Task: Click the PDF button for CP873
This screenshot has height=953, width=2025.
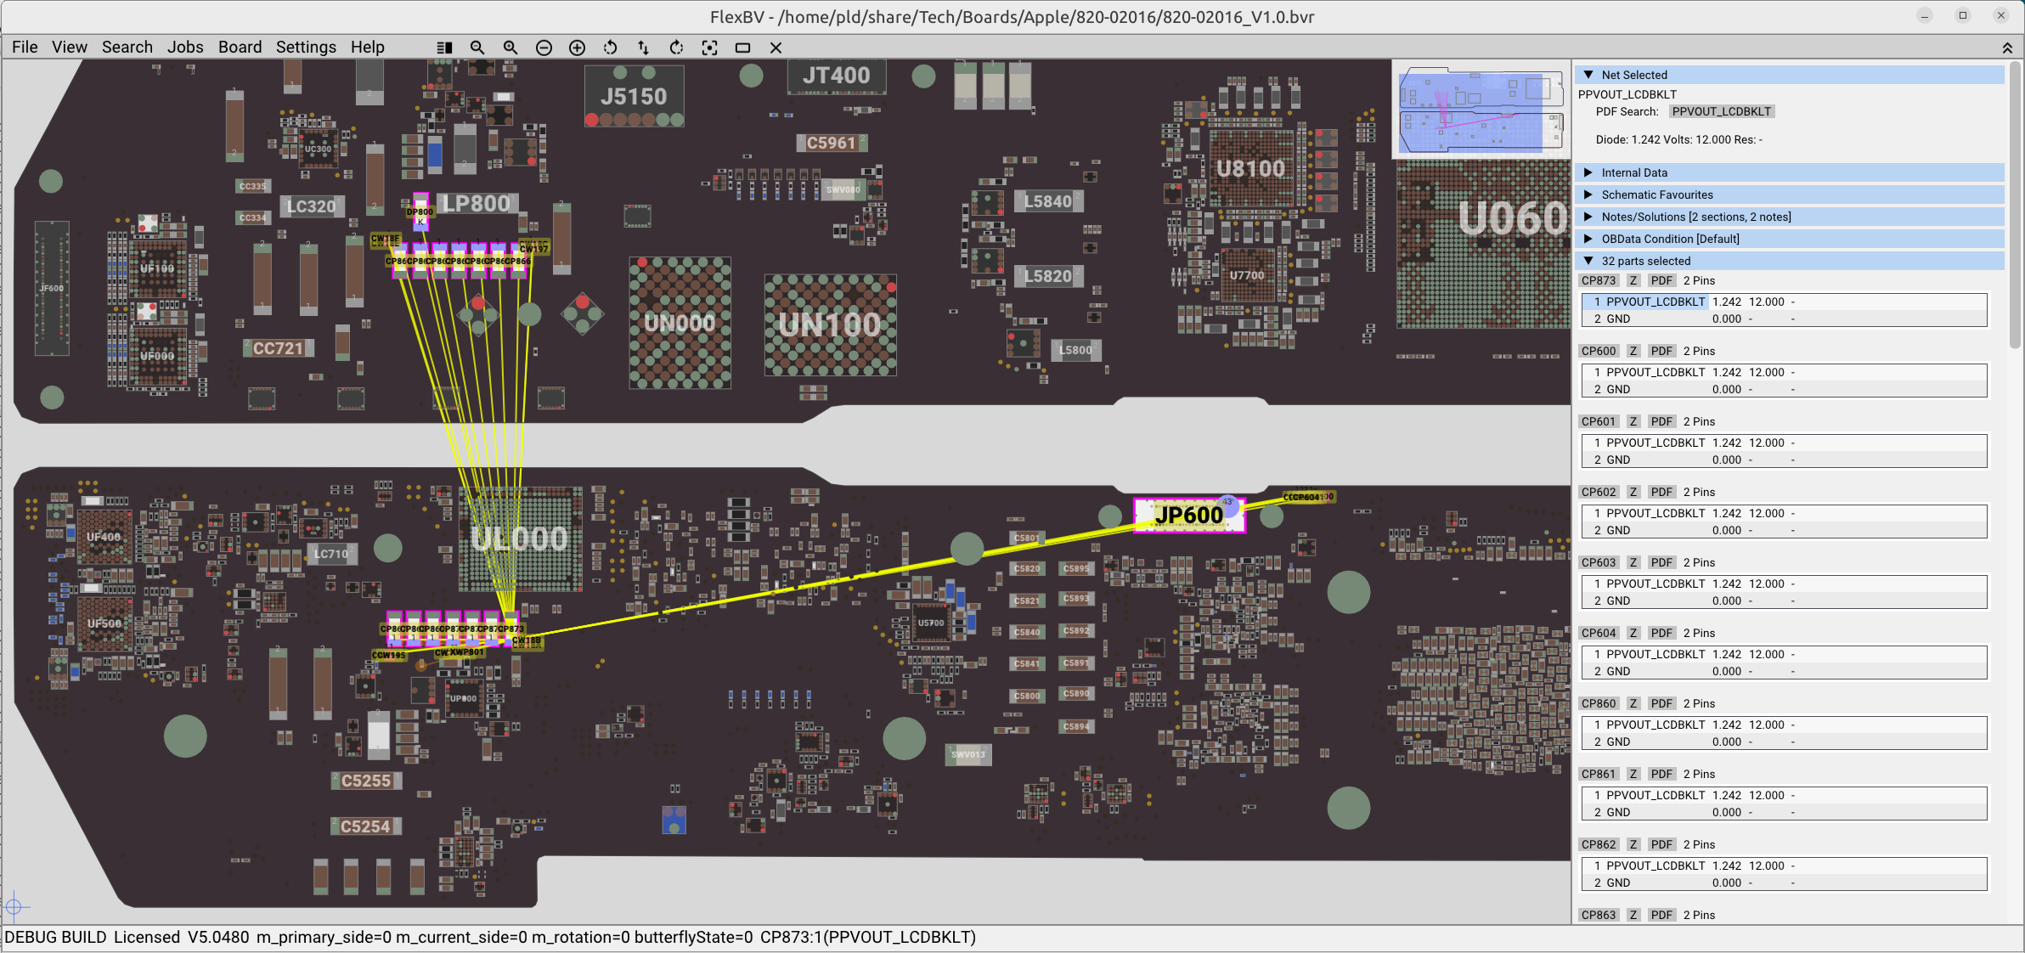Action: pyautogui.click(x=1661, y=280)
